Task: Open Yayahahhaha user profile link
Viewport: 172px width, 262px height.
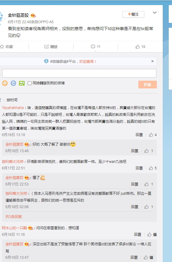Action: pyautogui.click(x=13, y=107)
